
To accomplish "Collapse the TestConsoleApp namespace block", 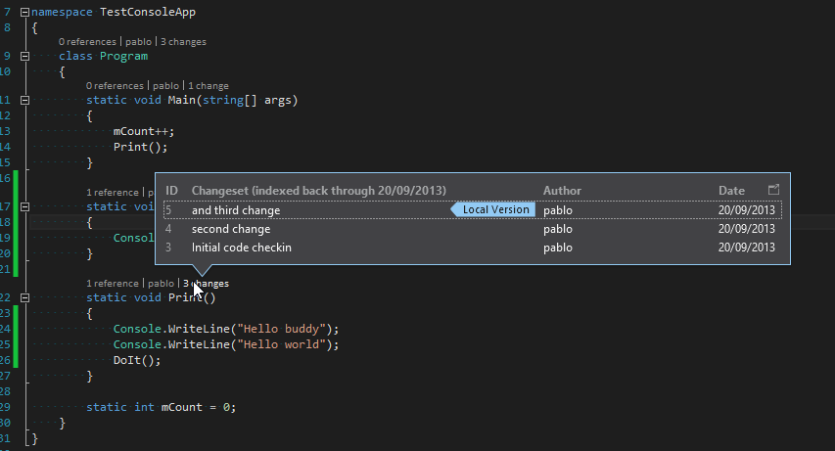I will point(24,12).
